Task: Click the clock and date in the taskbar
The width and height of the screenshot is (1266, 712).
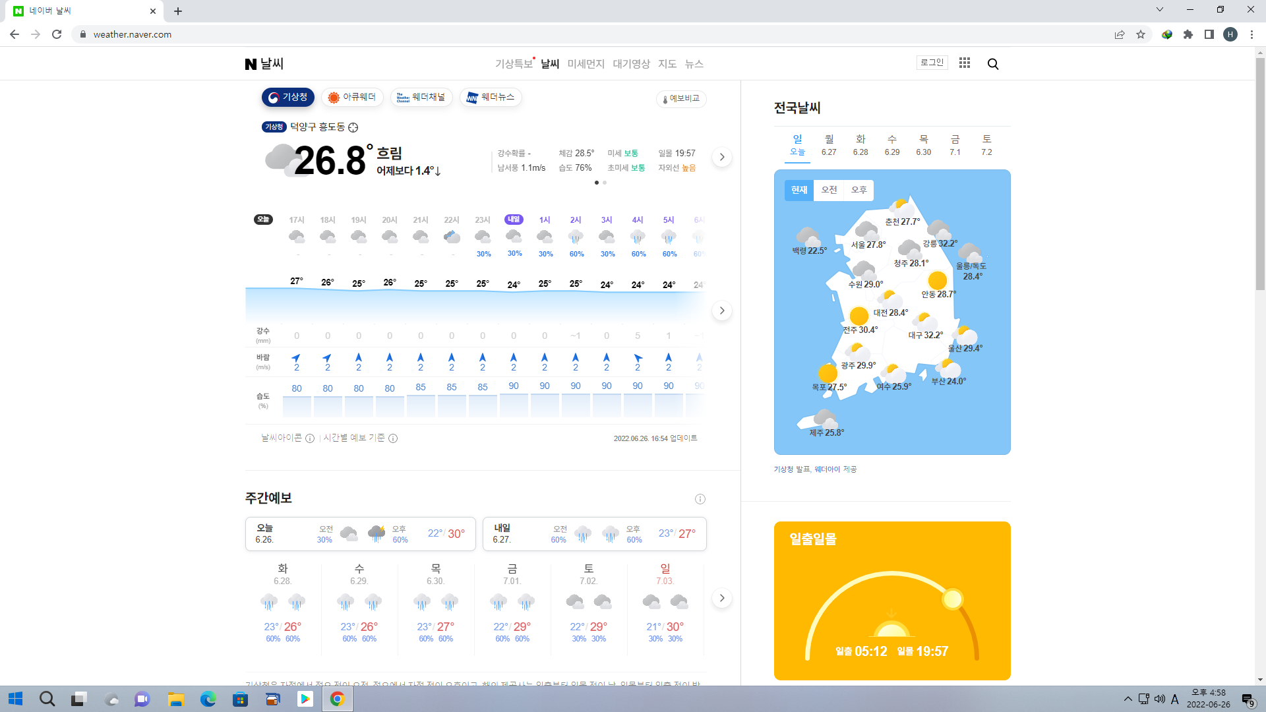Action: (1208, 699)
